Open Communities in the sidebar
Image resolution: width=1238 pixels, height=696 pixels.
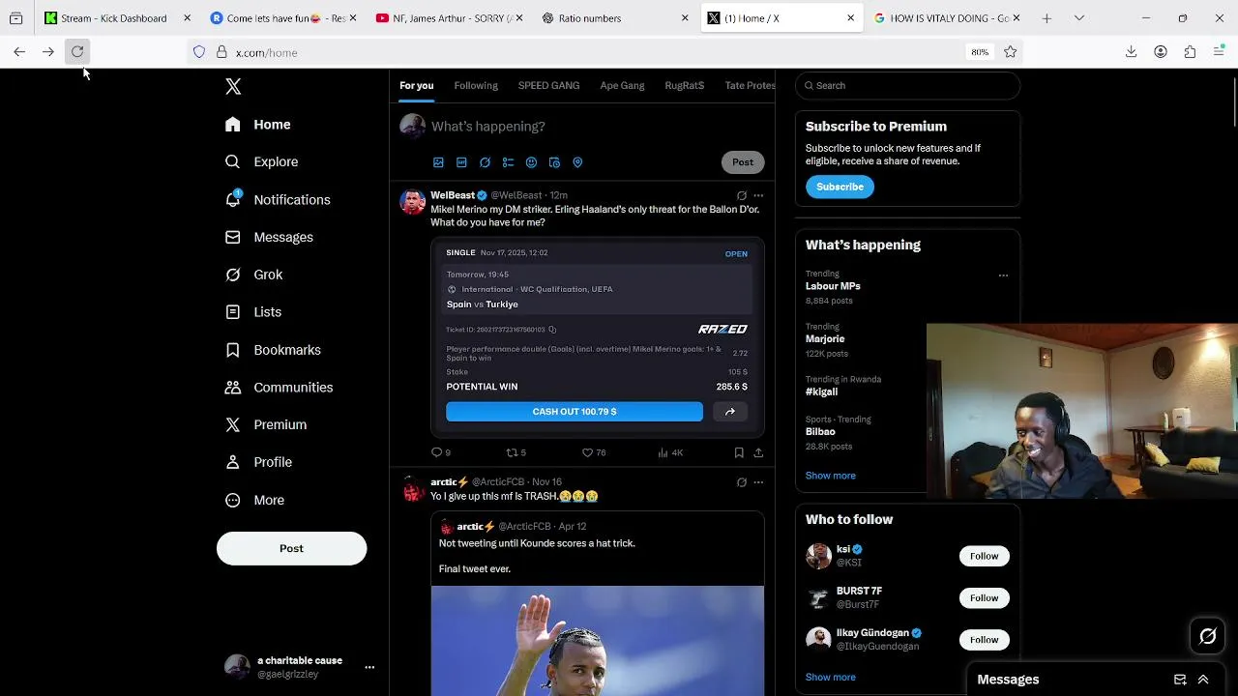click(x=280, y=388)
